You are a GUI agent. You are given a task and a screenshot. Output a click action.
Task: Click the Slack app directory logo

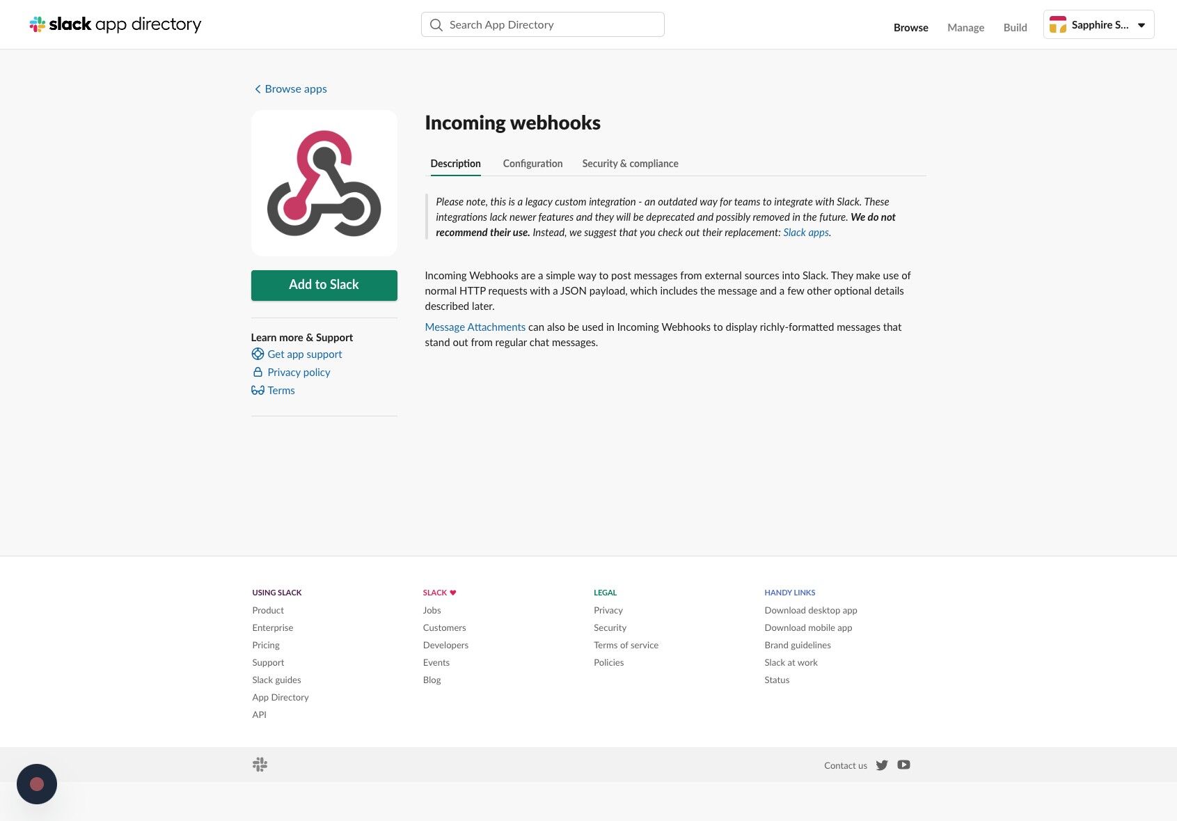116,24
